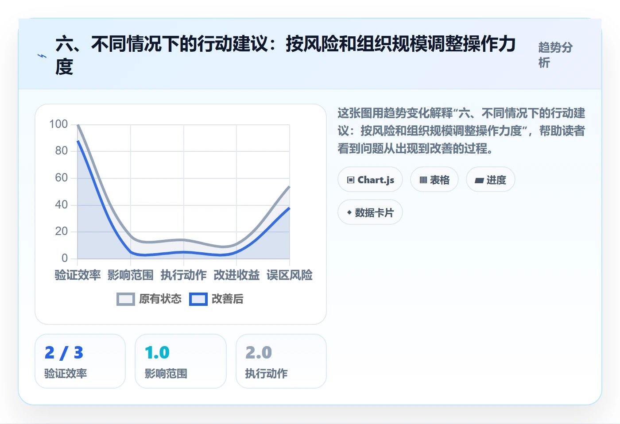
Task: Click the Chart.js tag icon
Action: [x=351, y=180]
